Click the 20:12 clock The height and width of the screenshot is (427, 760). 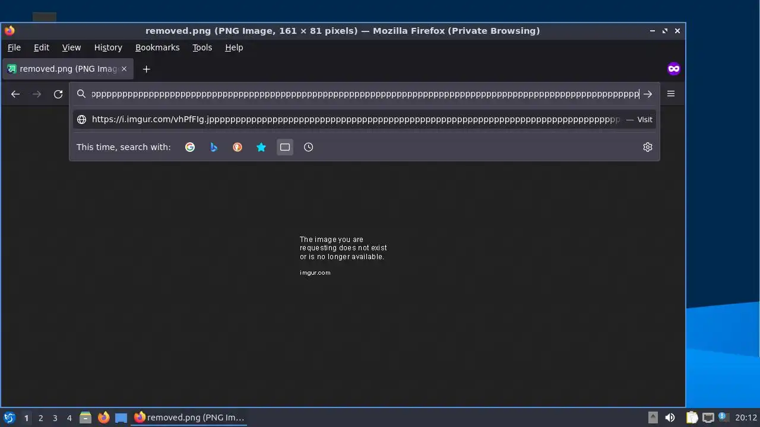coord(746,418)
